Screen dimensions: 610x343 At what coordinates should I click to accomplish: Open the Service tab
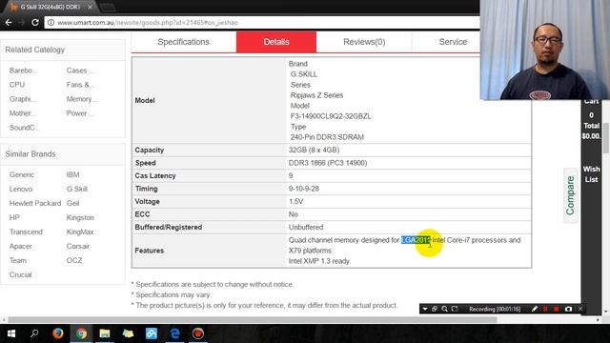pyautogui.click(x=453, y=42)
